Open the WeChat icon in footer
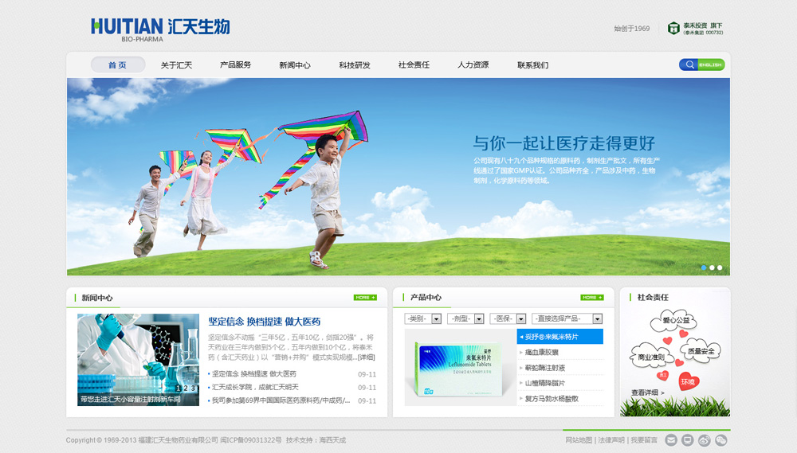The height and width of the screenshot is (453, 797). point(720,440)
